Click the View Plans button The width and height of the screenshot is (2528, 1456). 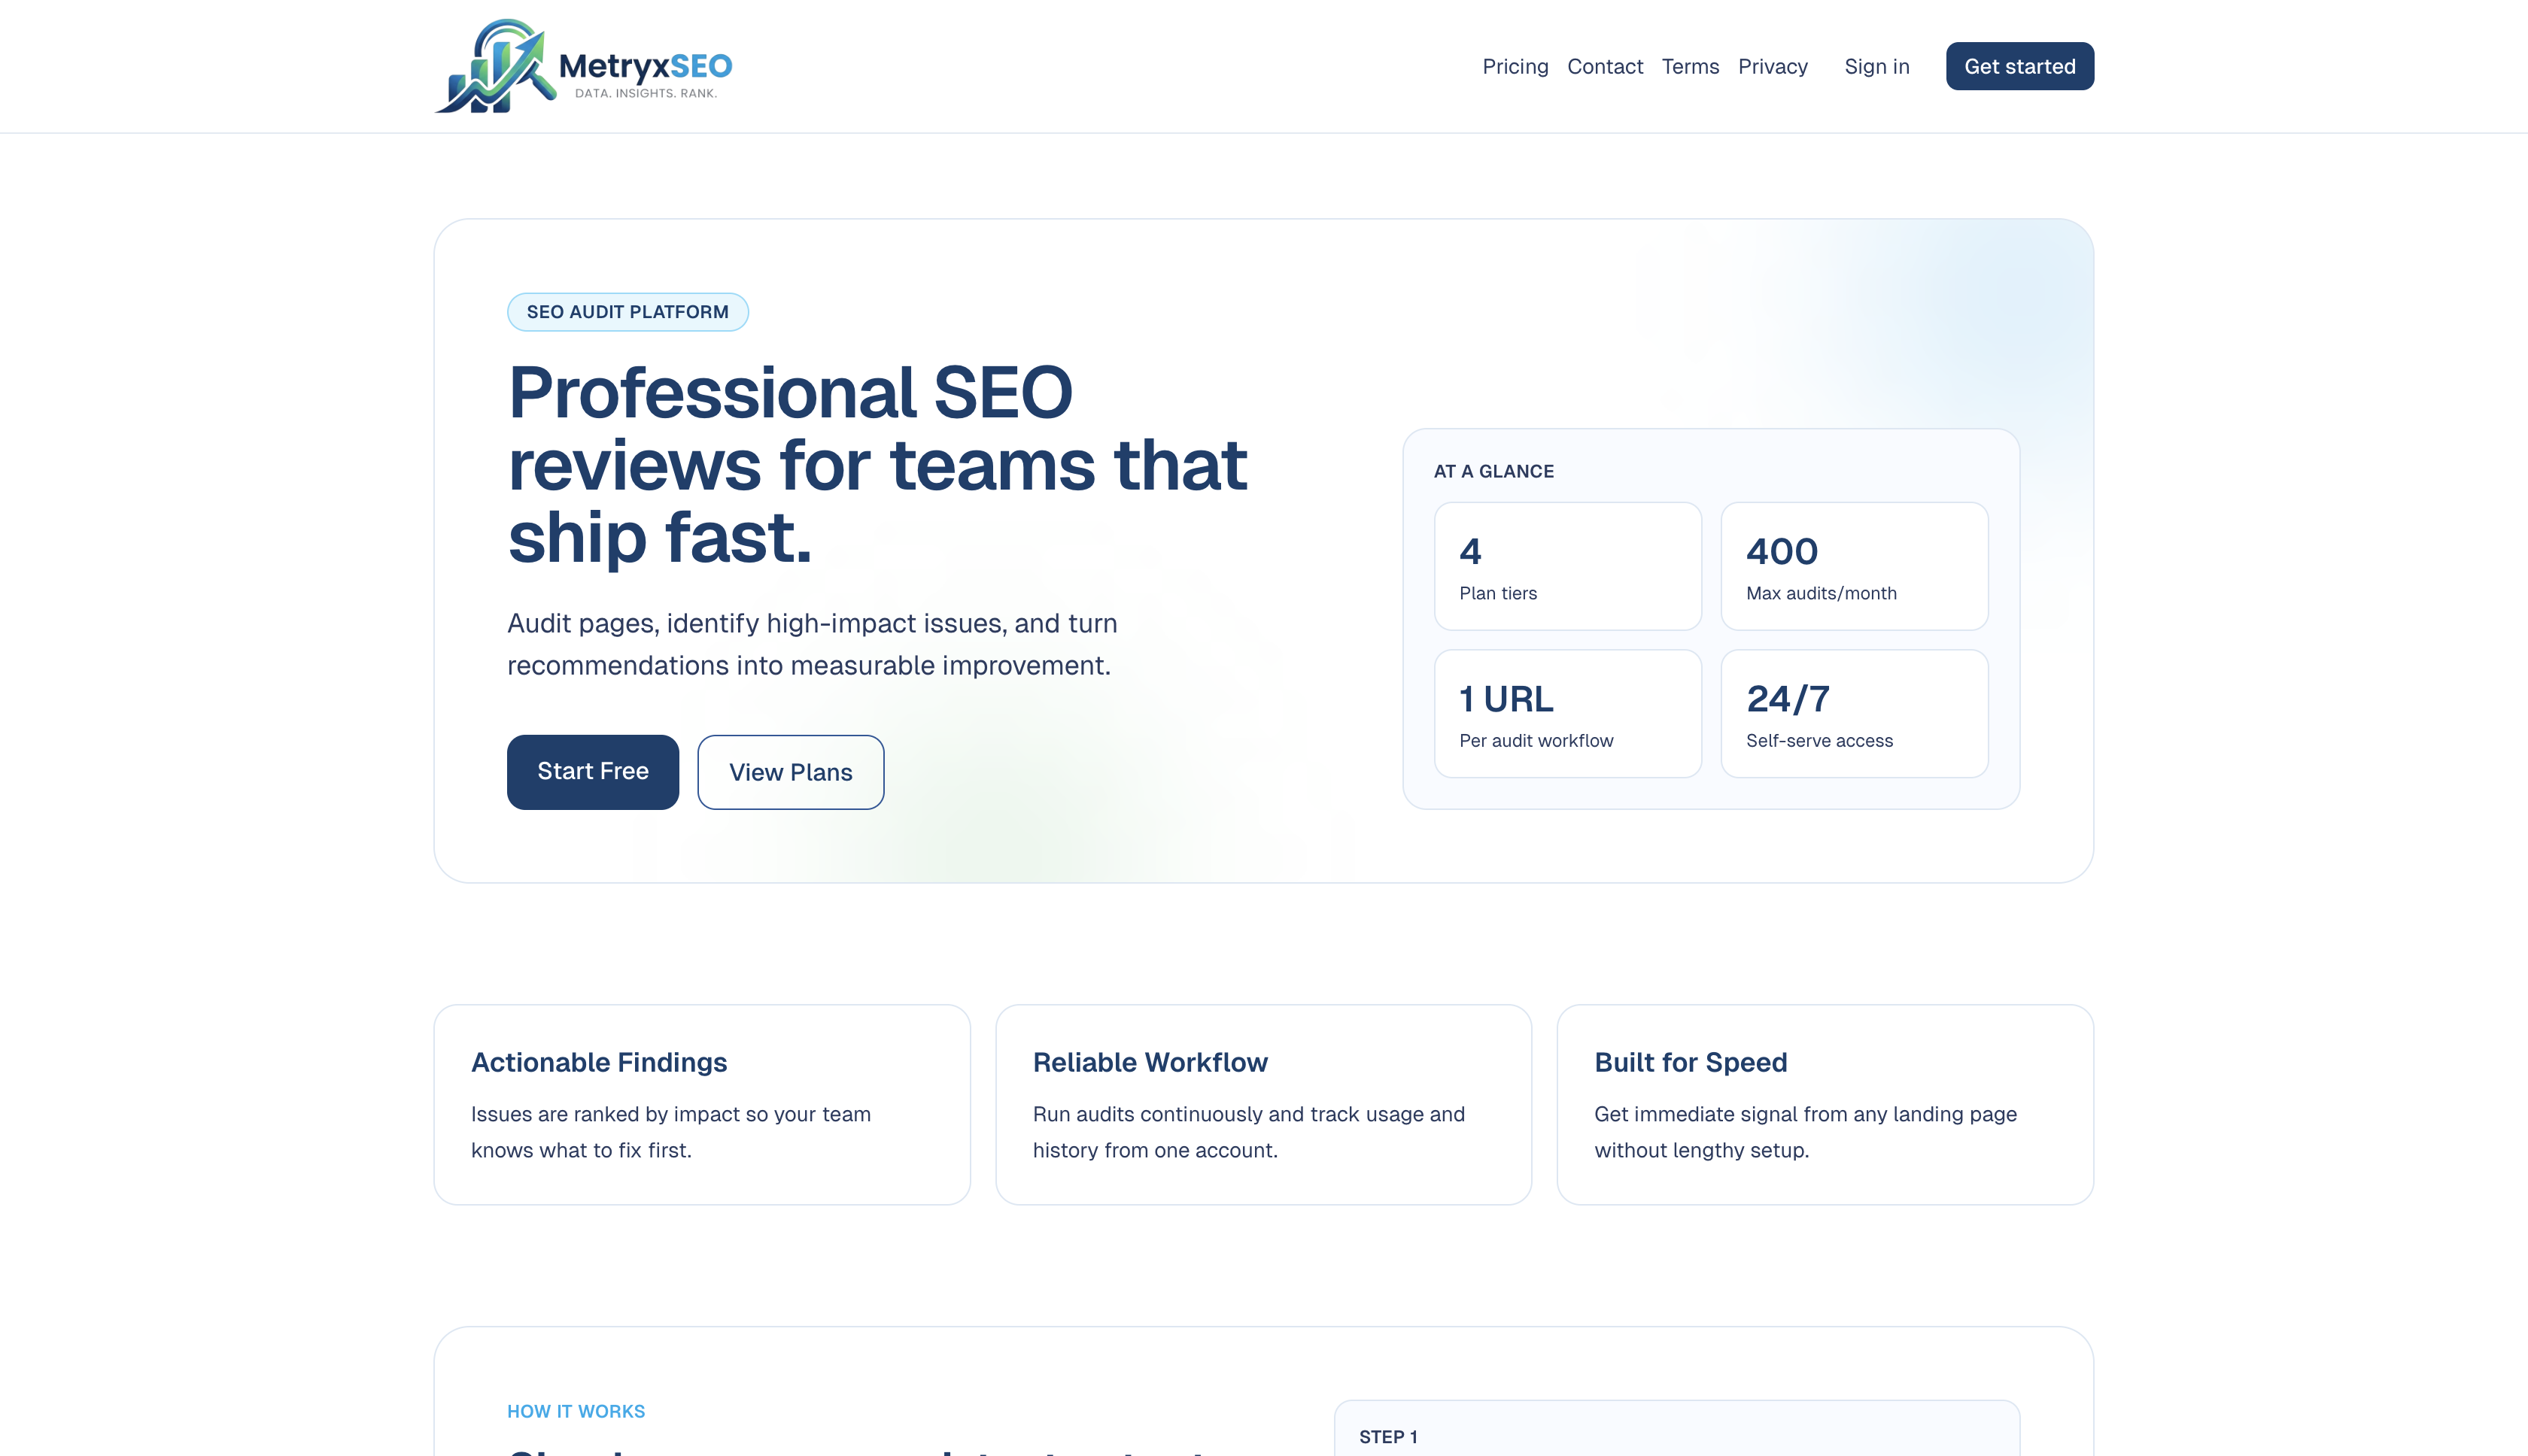pyautogui.click(x=790, y=771)
